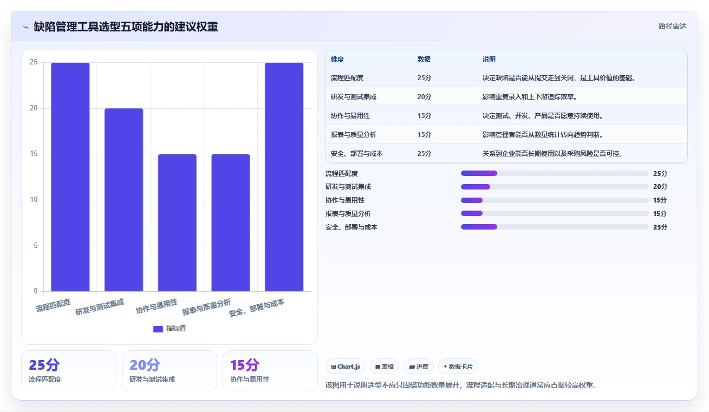The image size is (709, 412).
Task: Select the 数据卡片 chip
Action: 458,367
